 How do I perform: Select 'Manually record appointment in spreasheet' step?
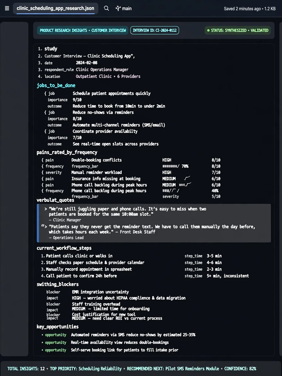(x=89, y=269)
